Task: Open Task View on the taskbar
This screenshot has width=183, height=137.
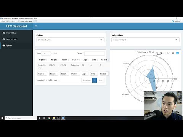Action: coord(44,118)
